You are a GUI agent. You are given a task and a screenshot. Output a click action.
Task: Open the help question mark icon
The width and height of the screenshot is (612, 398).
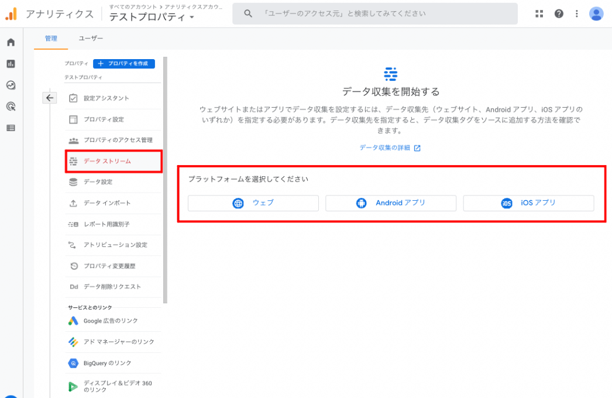pyautogui.click(x=559, y=13)
